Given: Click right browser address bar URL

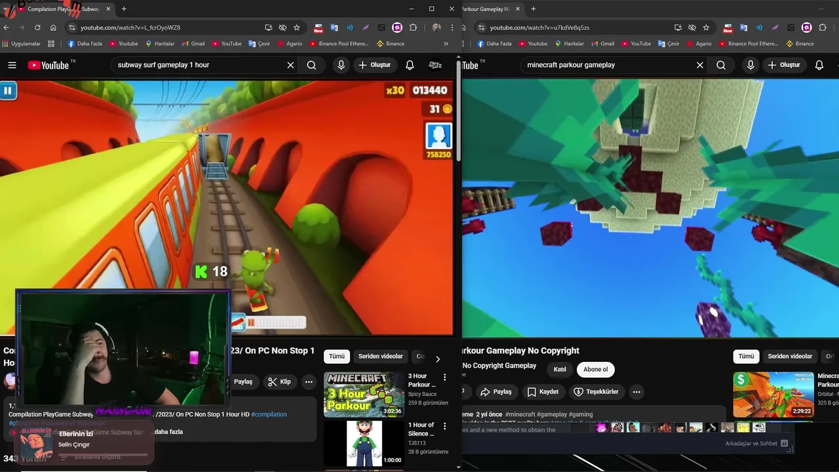Looking at the screenshot, I should 539,28.
